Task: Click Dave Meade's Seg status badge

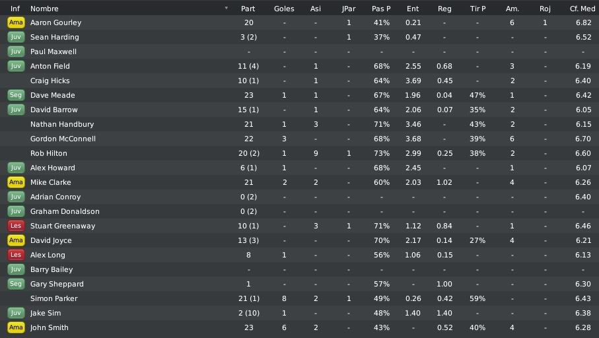Action: click(16, 95)
